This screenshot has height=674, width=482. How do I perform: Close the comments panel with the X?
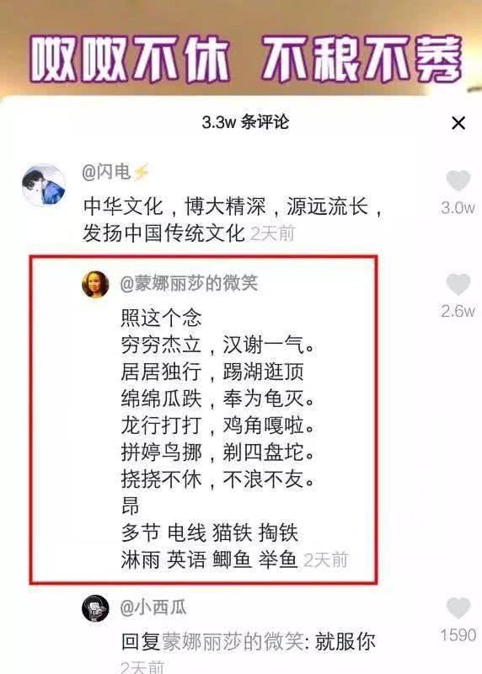[x=458, y=123]
